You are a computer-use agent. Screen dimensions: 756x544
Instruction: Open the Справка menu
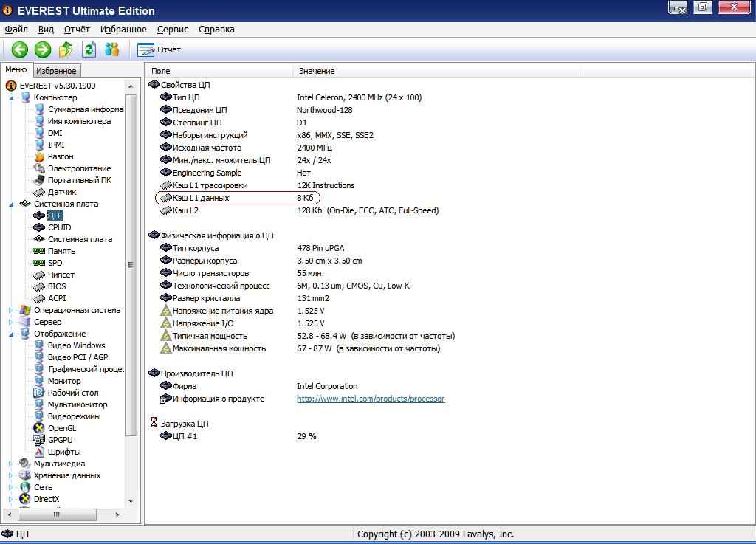coord(216,30)
